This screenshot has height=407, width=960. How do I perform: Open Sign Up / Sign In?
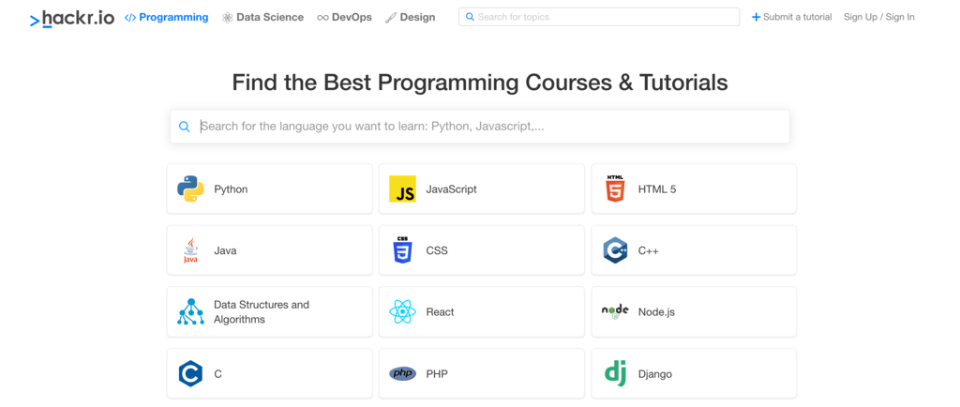click(x=879, y=17)
